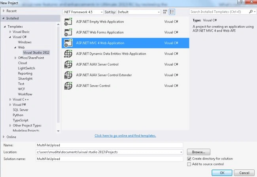Select ASP.NET AJAX Server Control Extender
This screenshot has width=257, height=177.
click(125, 75)
